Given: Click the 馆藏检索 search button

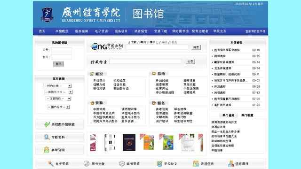Looking at the screenshot, I should 190,61.
